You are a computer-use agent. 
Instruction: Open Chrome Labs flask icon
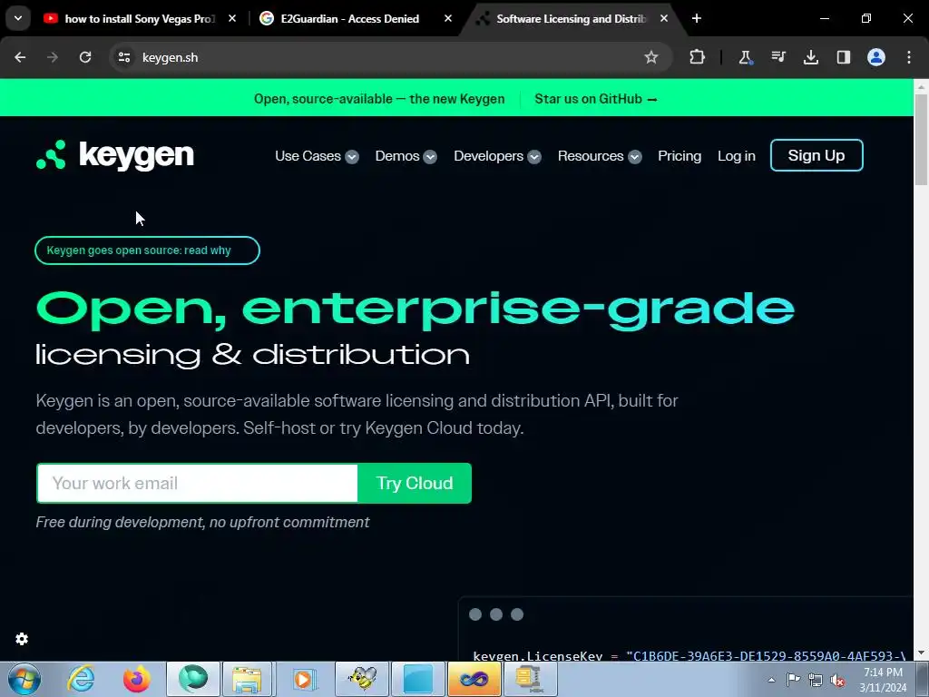[x=746, y=57]
